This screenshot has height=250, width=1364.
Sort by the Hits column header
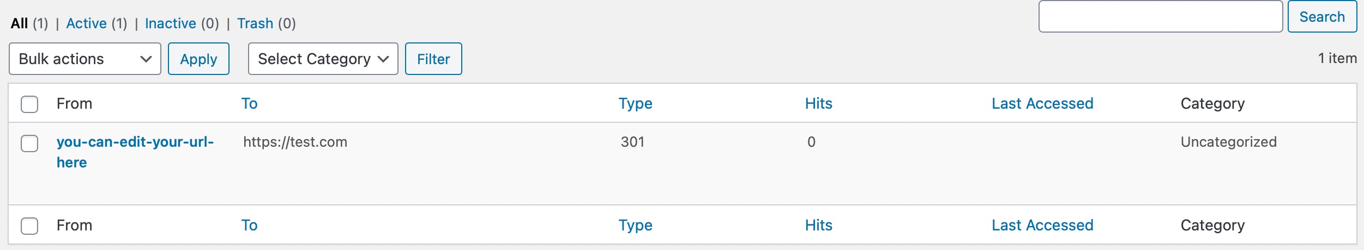coord(818,103)
